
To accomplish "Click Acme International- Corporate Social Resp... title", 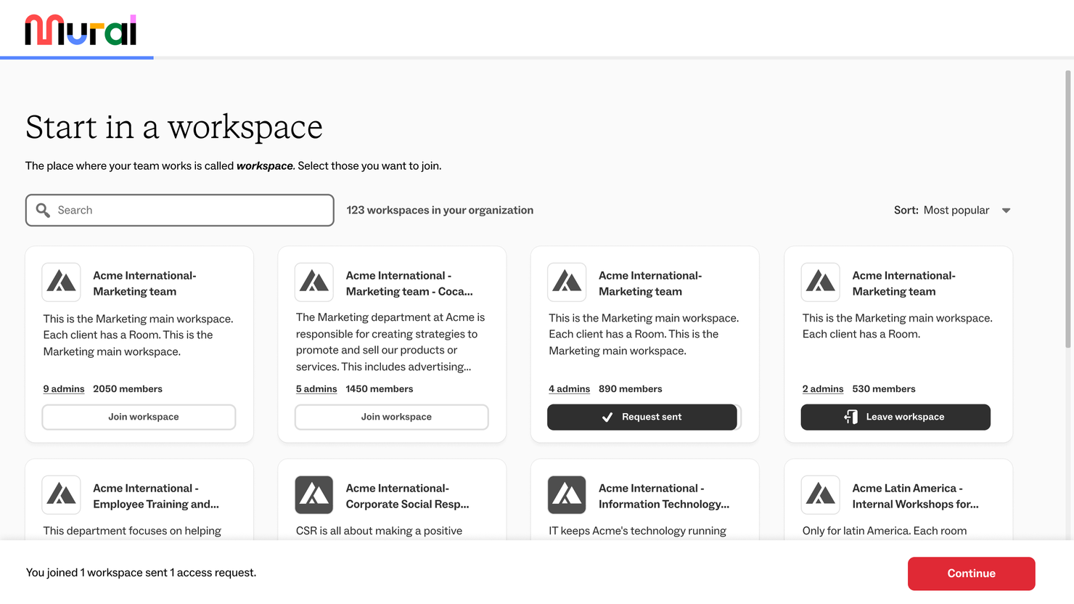I will pos(408,496).
